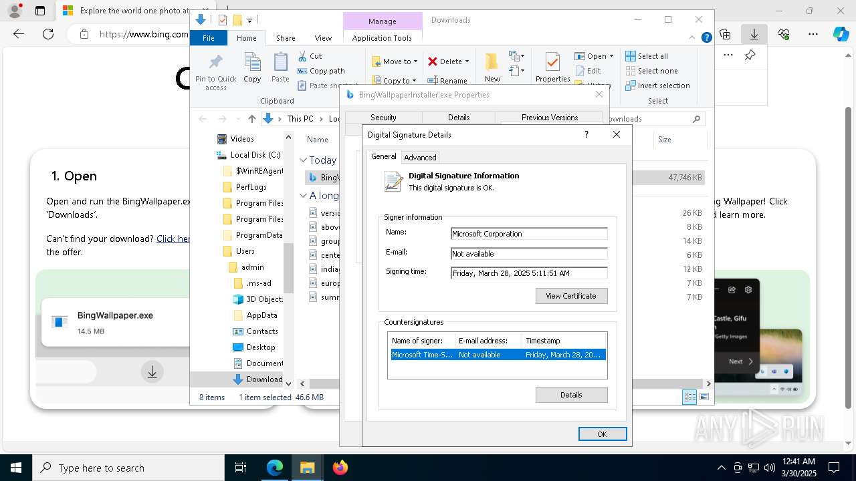Viewport: 856px width, 481px height.
Task: Open Task View on the taskbar
Action: [x=241, y=468]
